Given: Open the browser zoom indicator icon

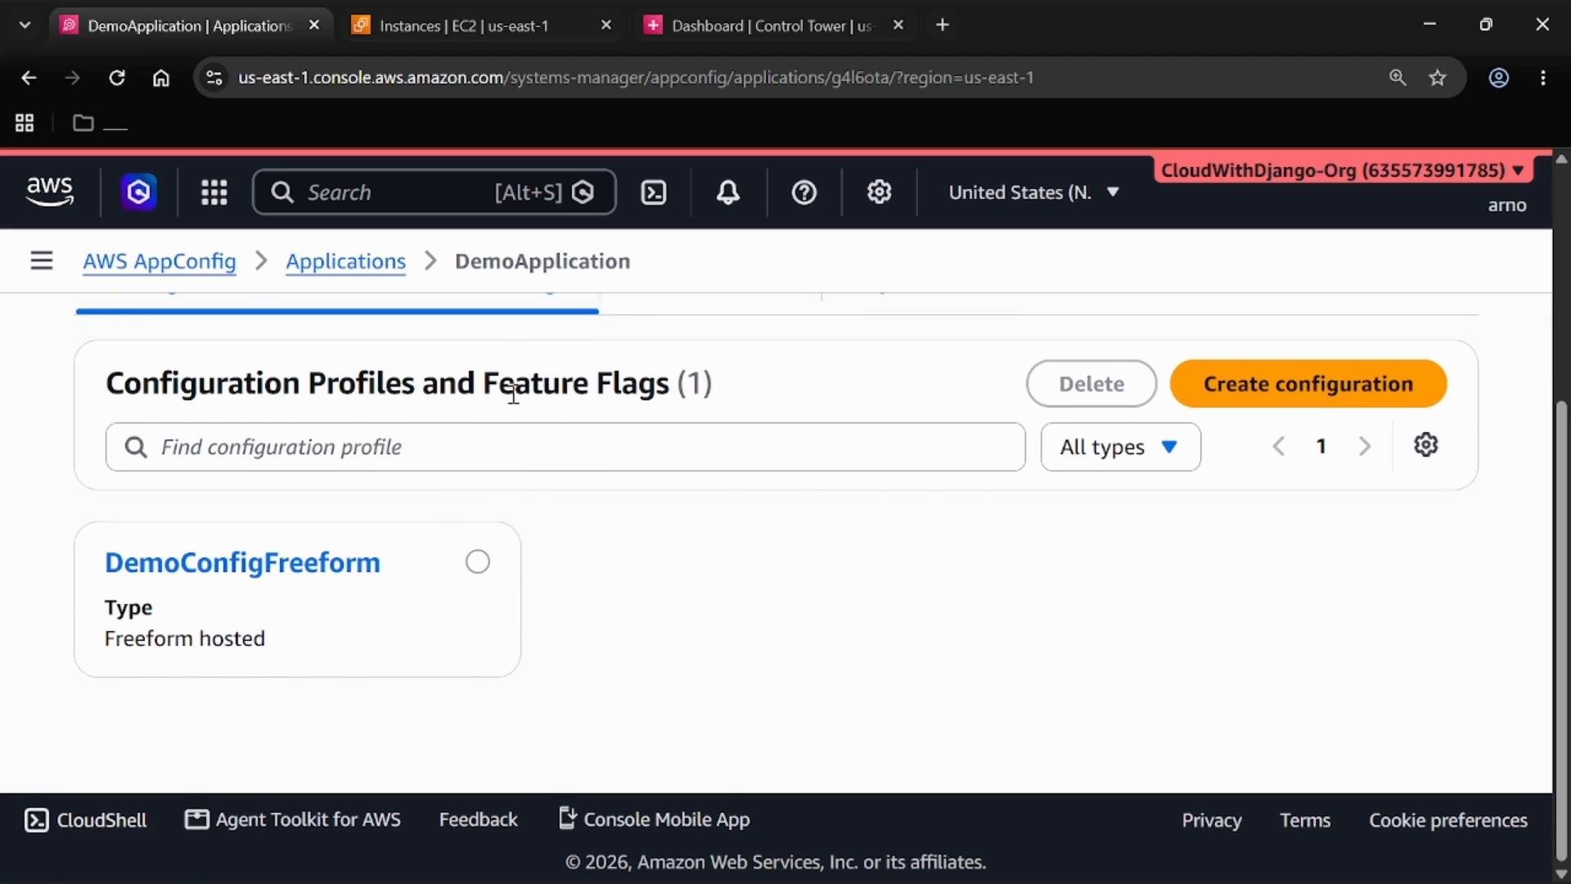Looking at the screenshot, I should tap(1398, 78).
